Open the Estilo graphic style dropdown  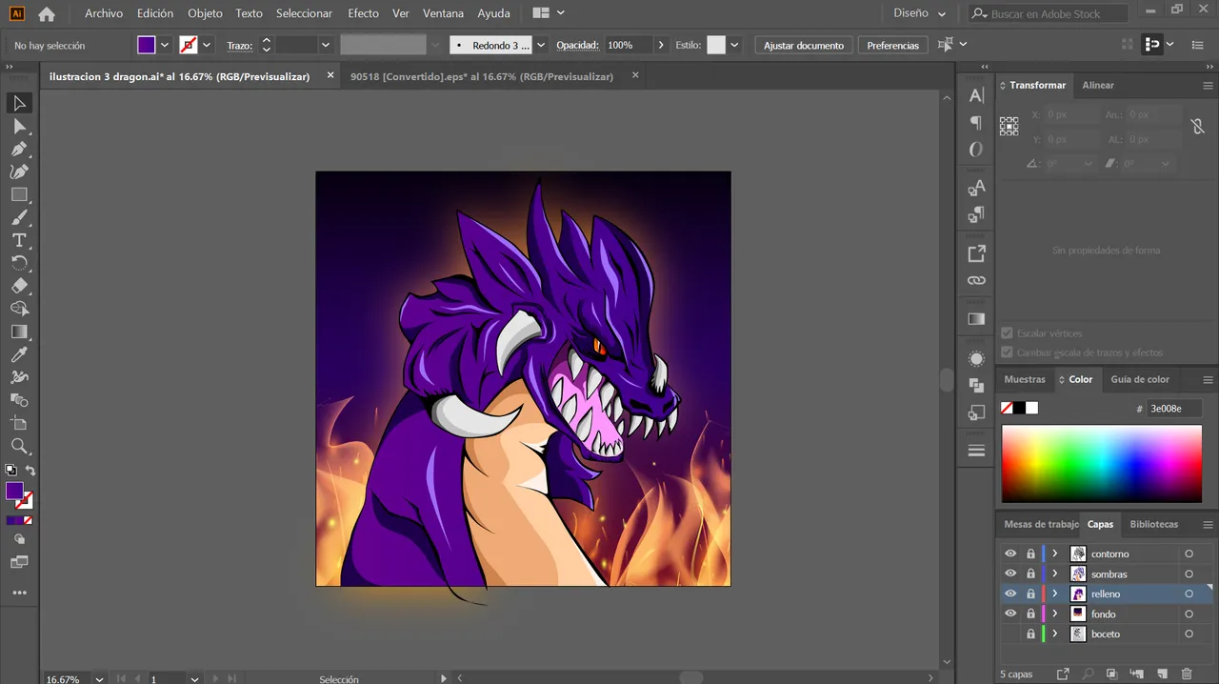point(734,45)
